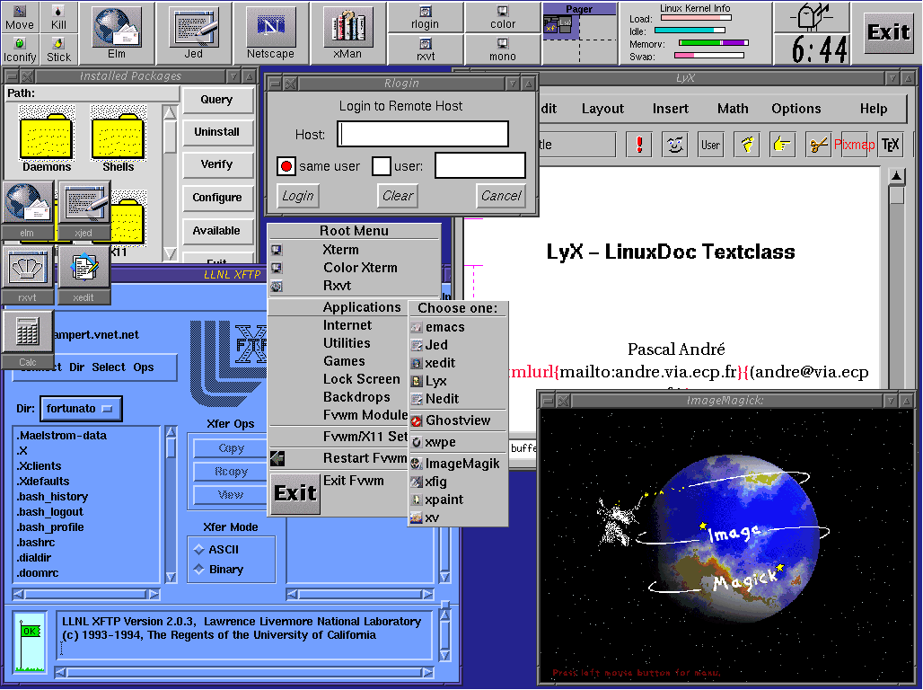Viewport: 923px width, 690px height.
Task: Click the User button in LyX toolbar
Action: pyautogui.click(x=710, y=144)
